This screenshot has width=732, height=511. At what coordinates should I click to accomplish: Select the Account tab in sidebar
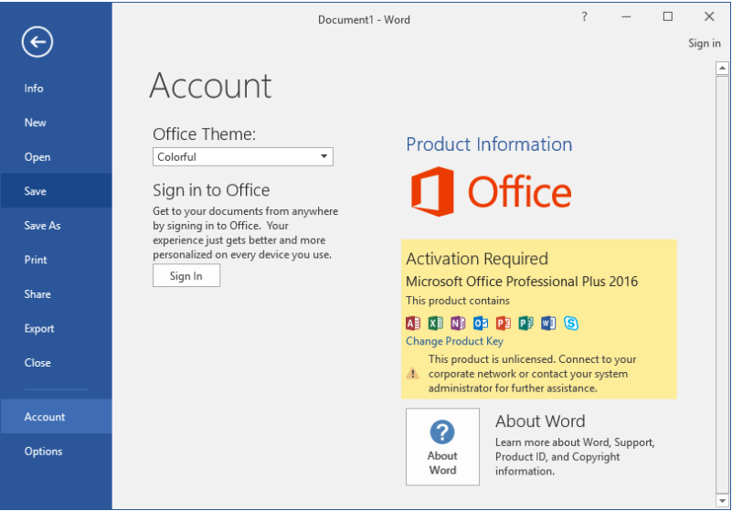[56, 417]
